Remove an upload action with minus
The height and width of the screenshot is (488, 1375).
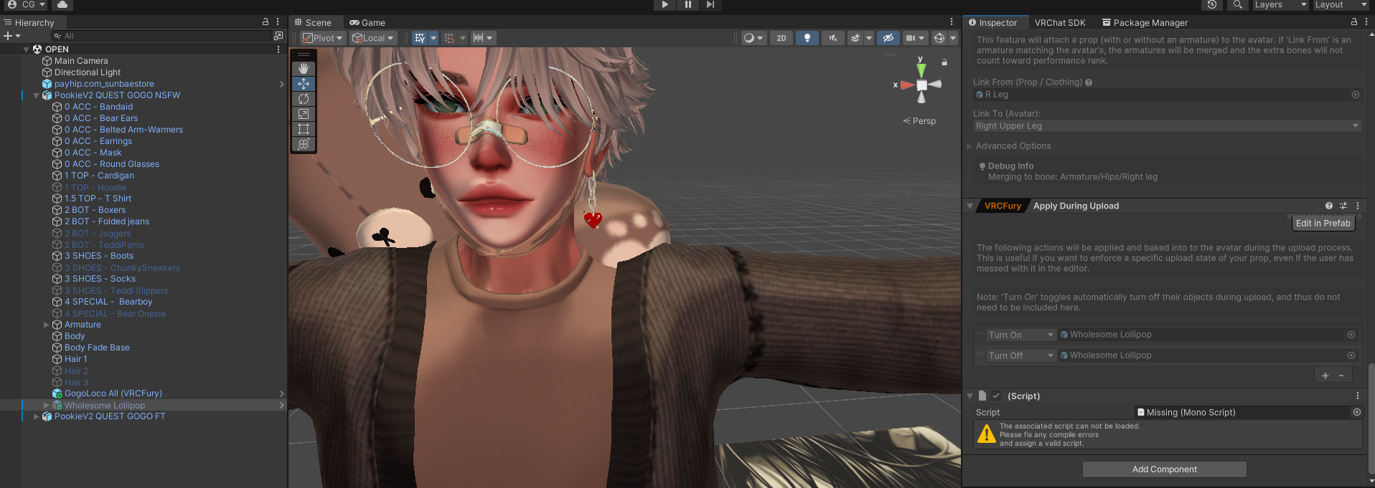[1341, 375]
